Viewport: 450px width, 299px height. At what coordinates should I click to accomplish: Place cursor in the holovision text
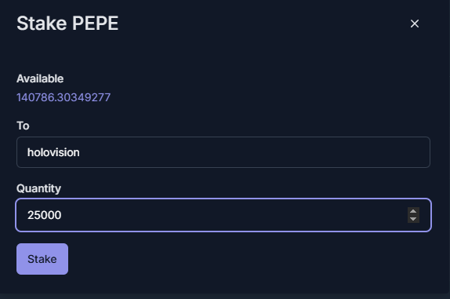(53, 152)
